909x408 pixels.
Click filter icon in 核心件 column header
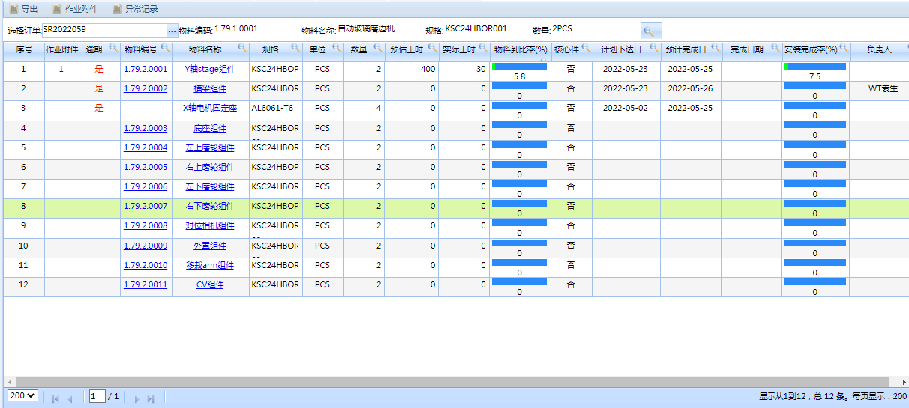(585, 48)
